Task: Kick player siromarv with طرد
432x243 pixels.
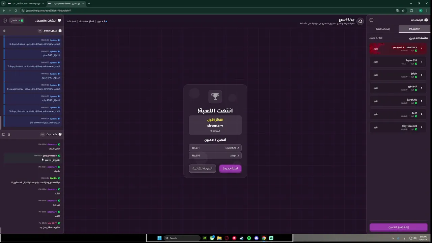Action: click(376, 49)
